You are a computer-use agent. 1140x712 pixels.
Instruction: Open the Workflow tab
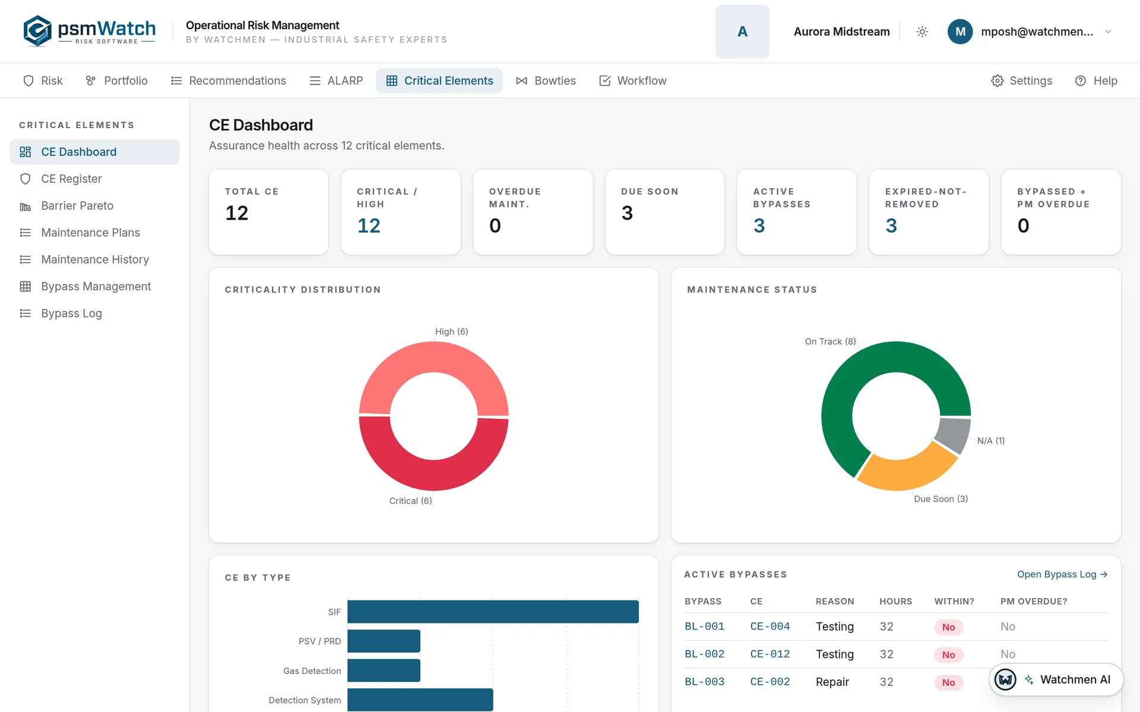click(633, 81)
